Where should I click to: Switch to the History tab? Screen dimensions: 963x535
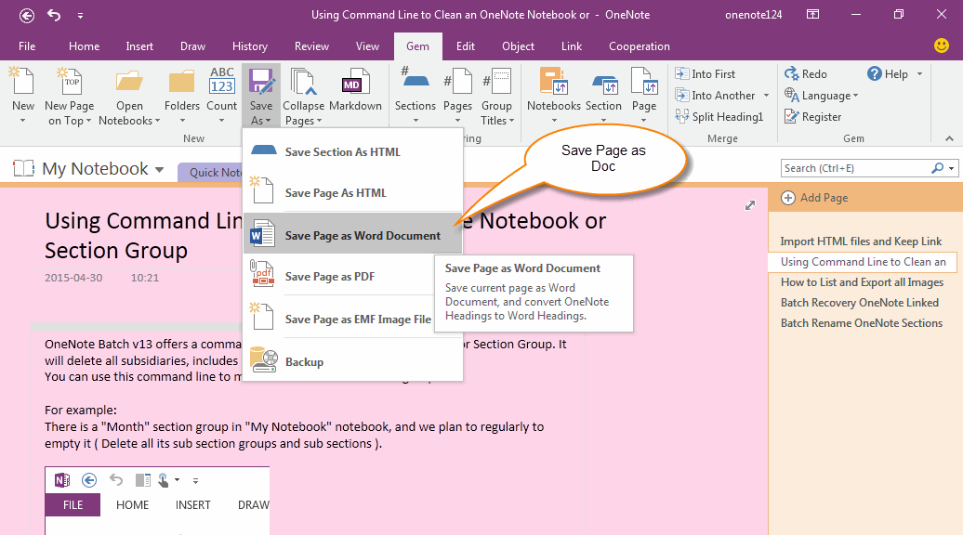250,46
